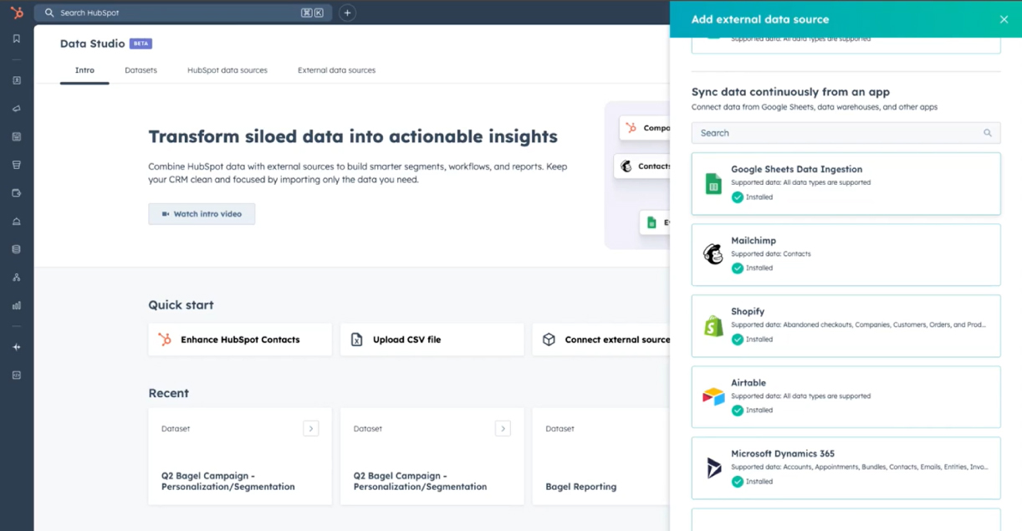Click the Breeze sparkle icon in the sidebar
Image resolution: width=1022 pixels, height=531 pixels.
[x=17, y=347]
